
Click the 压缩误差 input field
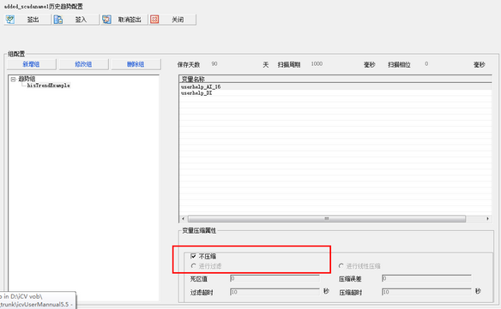[426, 278]
